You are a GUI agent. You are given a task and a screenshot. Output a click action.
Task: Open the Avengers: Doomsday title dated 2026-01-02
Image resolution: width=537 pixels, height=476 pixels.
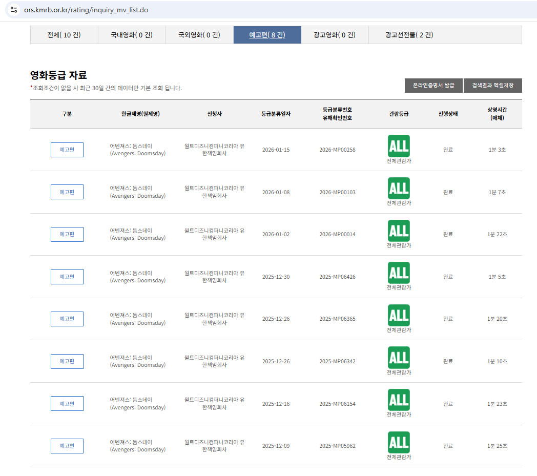[x=138, y=234]
